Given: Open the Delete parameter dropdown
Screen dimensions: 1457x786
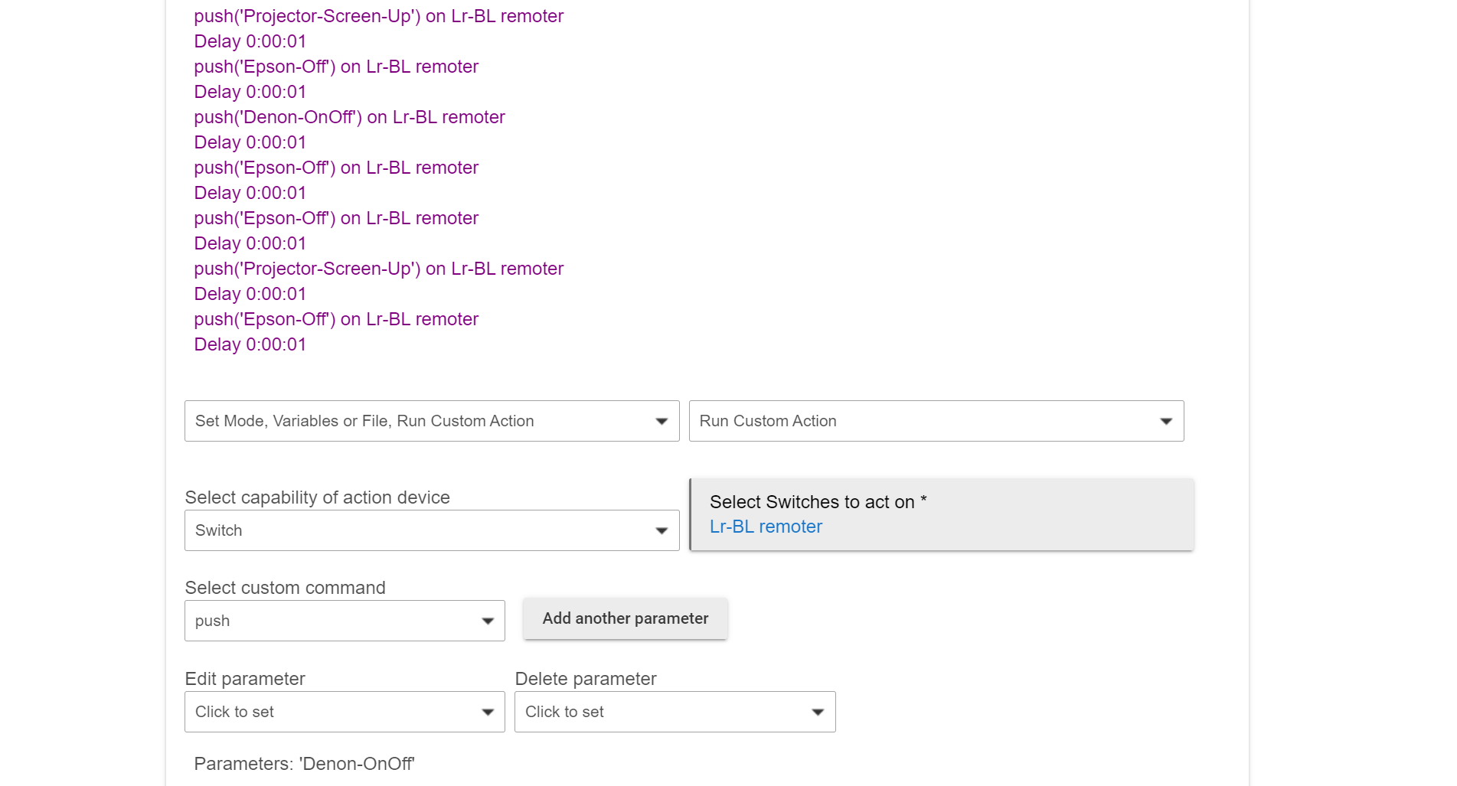Looking at the screenshot, I should click(675, 712).
